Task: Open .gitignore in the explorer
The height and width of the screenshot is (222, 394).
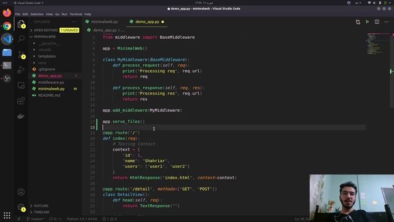Action: pyautogui.click(x=47, y=69)
